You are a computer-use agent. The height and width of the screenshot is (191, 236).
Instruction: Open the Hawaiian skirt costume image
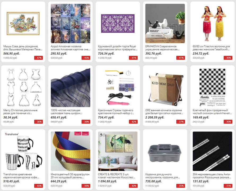tap(212, 24)
